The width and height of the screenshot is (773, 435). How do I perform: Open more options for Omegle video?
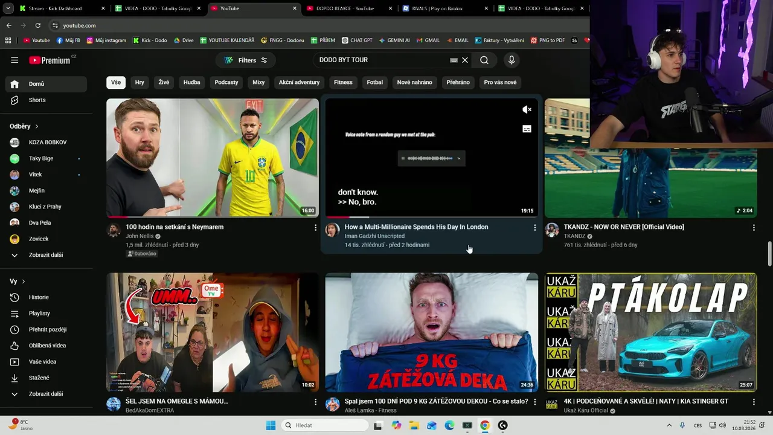point(315,402)
